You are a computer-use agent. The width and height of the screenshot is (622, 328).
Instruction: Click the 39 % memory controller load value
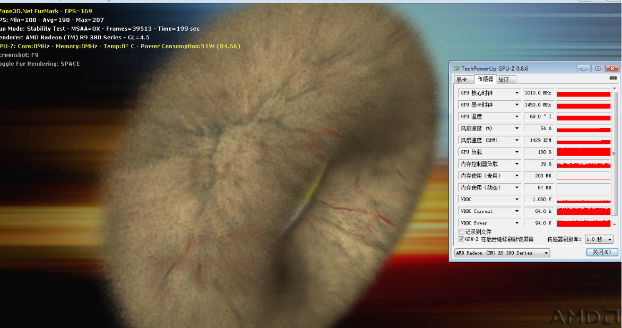(x=538, y=164)
